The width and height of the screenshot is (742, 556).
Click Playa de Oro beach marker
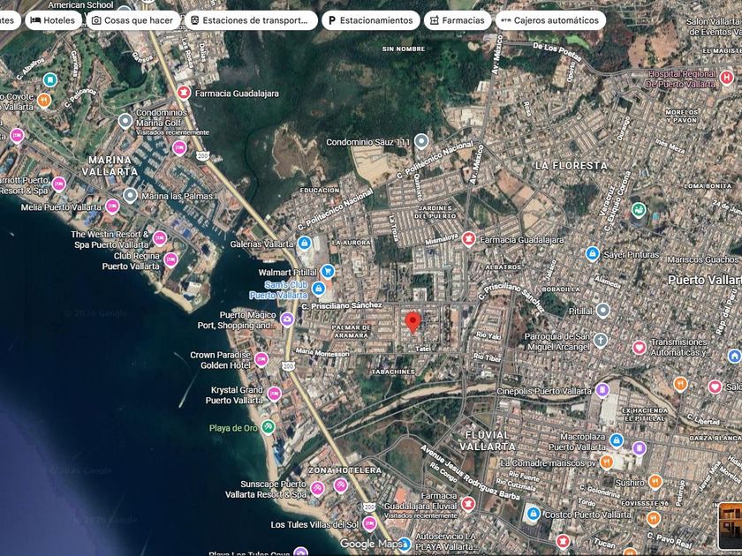click(x=269, y=427)
